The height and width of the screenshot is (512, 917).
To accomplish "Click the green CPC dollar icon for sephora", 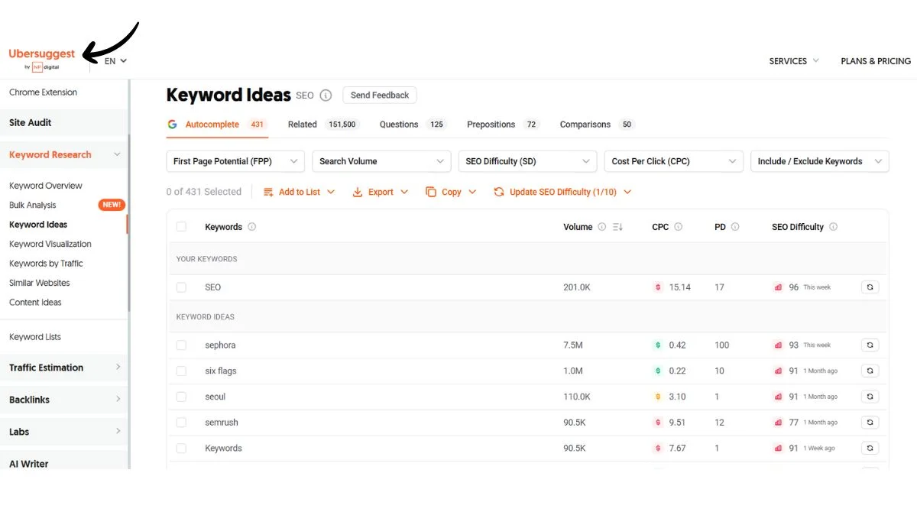I will click(x=658, y=345).
